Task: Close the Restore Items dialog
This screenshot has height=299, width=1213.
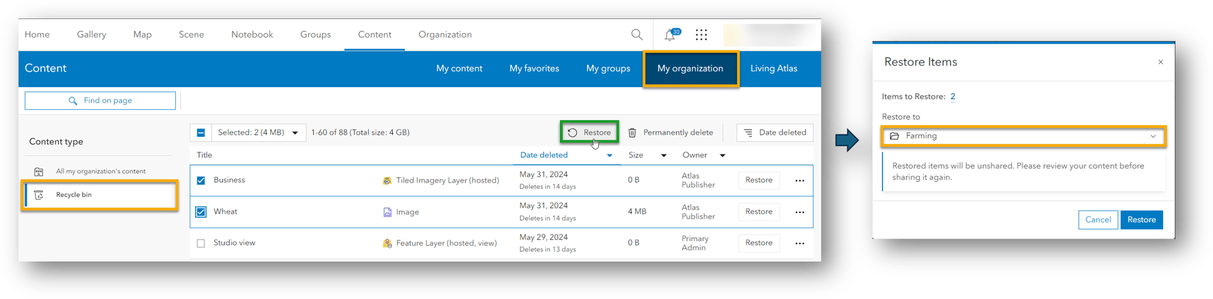Action: pos(1160,62)
